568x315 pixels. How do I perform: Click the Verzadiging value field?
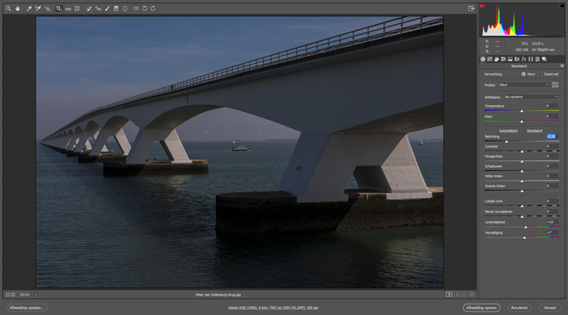[552, 232]
